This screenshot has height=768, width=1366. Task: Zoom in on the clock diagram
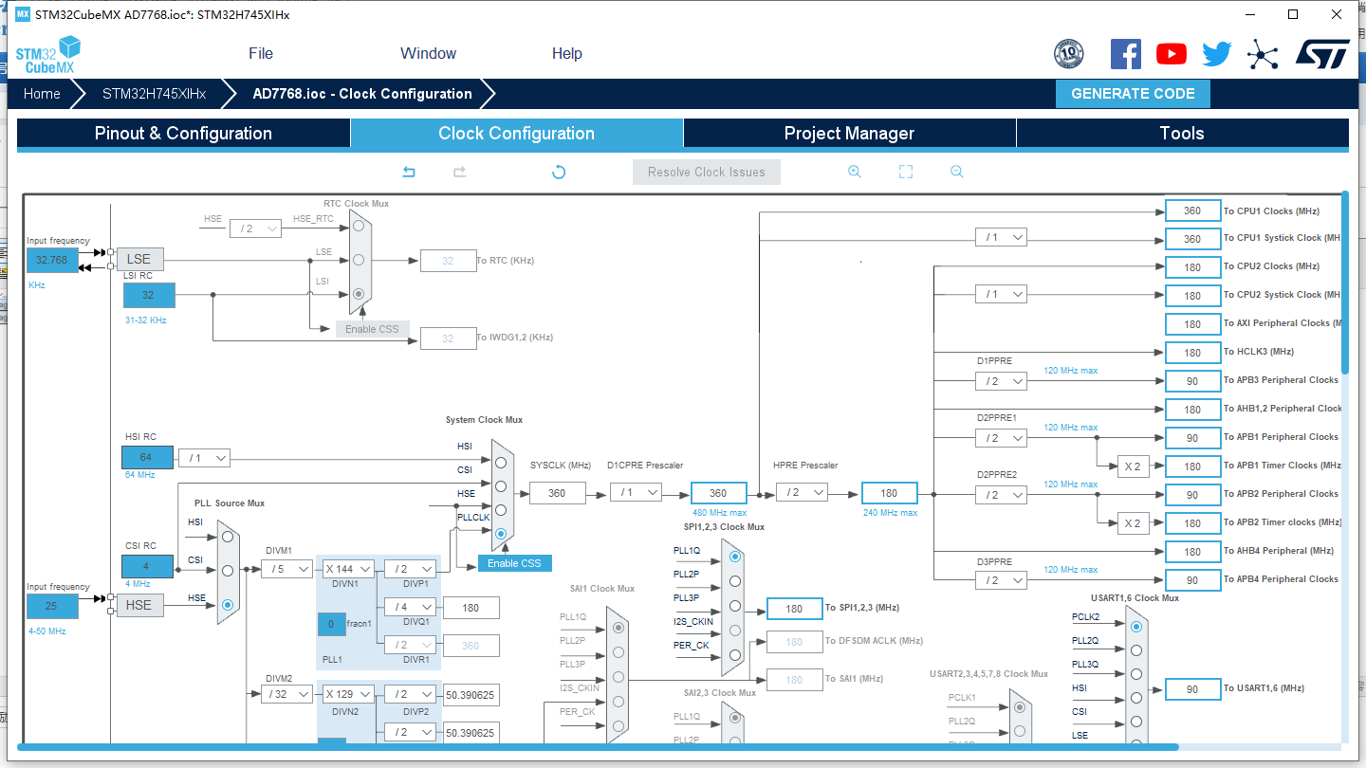pos(854,172)
